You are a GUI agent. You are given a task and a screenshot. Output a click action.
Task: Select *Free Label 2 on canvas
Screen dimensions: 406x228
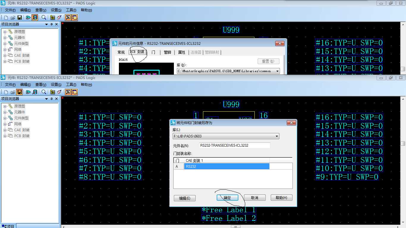(229, 218)
